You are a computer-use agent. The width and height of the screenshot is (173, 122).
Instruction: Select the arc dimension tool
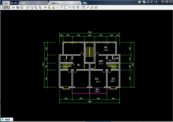click(x=69, y=7)
